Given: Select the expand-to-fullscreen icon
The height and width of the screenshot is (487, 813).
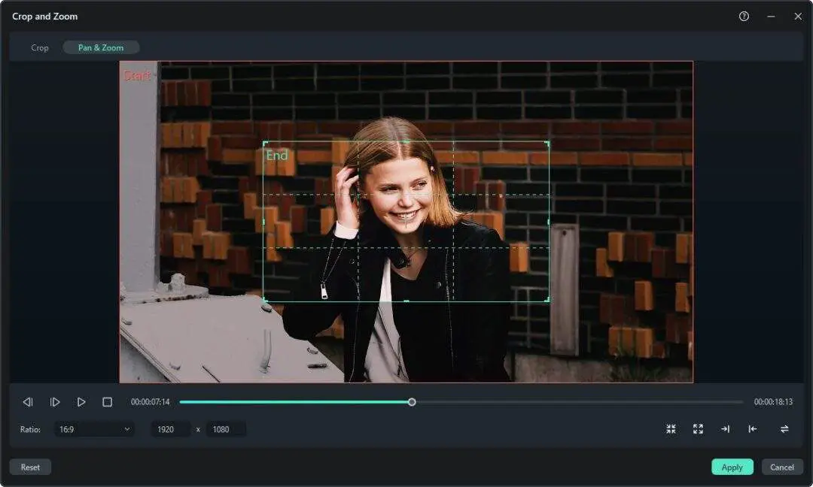Looking at the screenshot, I should click(698, 428).
